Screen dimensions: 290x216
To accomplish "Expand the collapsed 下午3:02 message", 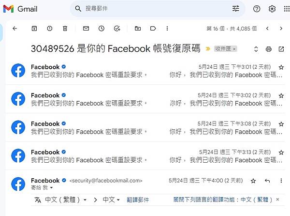I will tap(145, 99).
